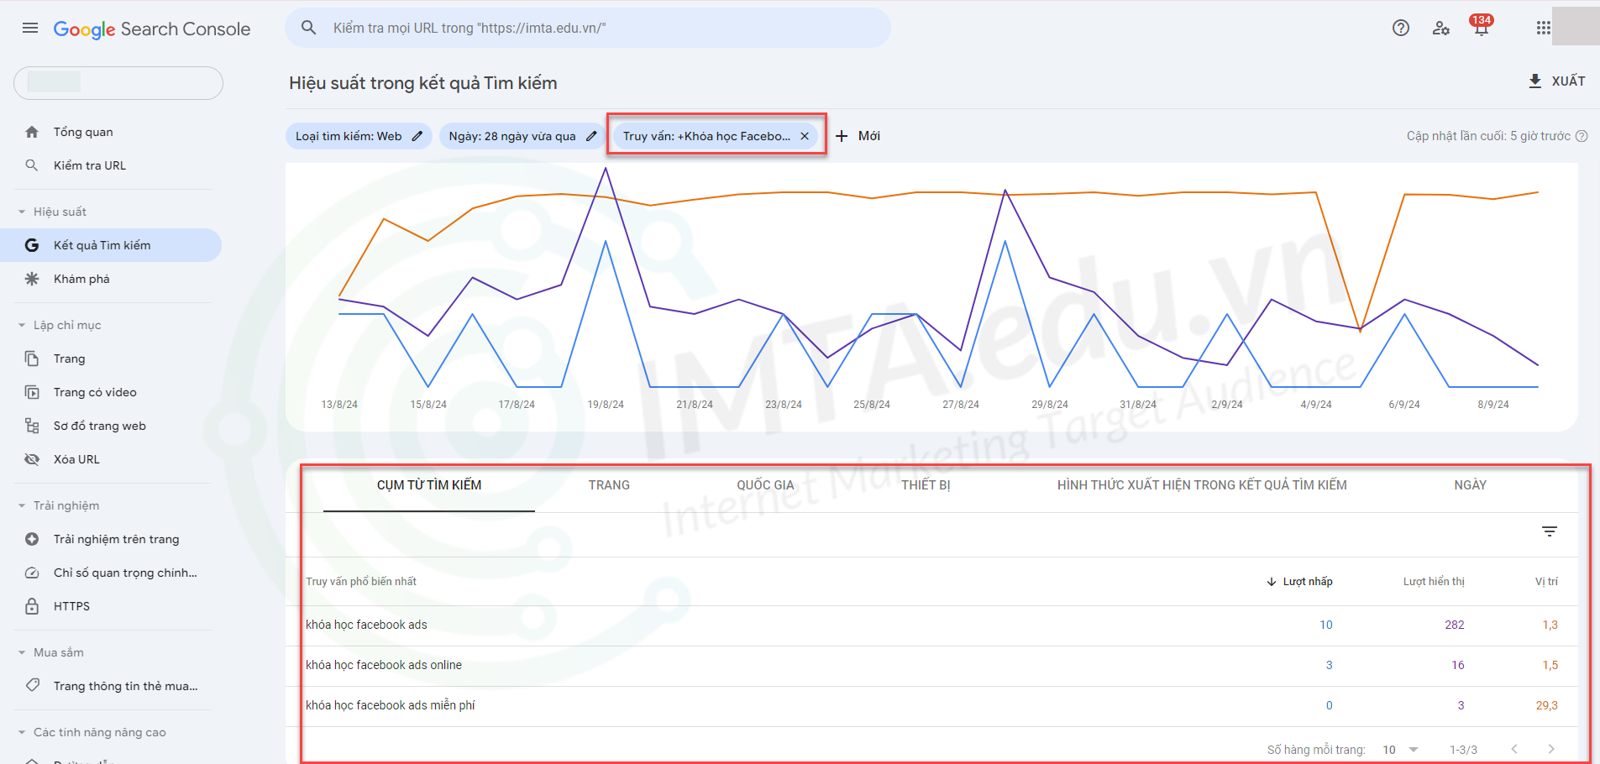
Task: Sort by Lượt hiển thị column header
Action: 1434,582
